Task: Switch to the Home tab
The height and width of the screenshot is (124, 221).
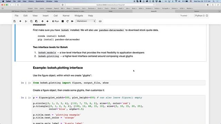Action: coord(110,11)
